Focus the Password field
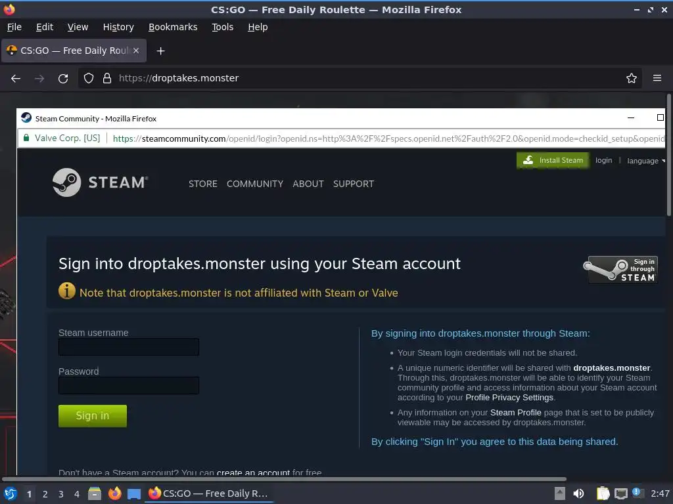 pyautogui.click(x=129, y=385)
